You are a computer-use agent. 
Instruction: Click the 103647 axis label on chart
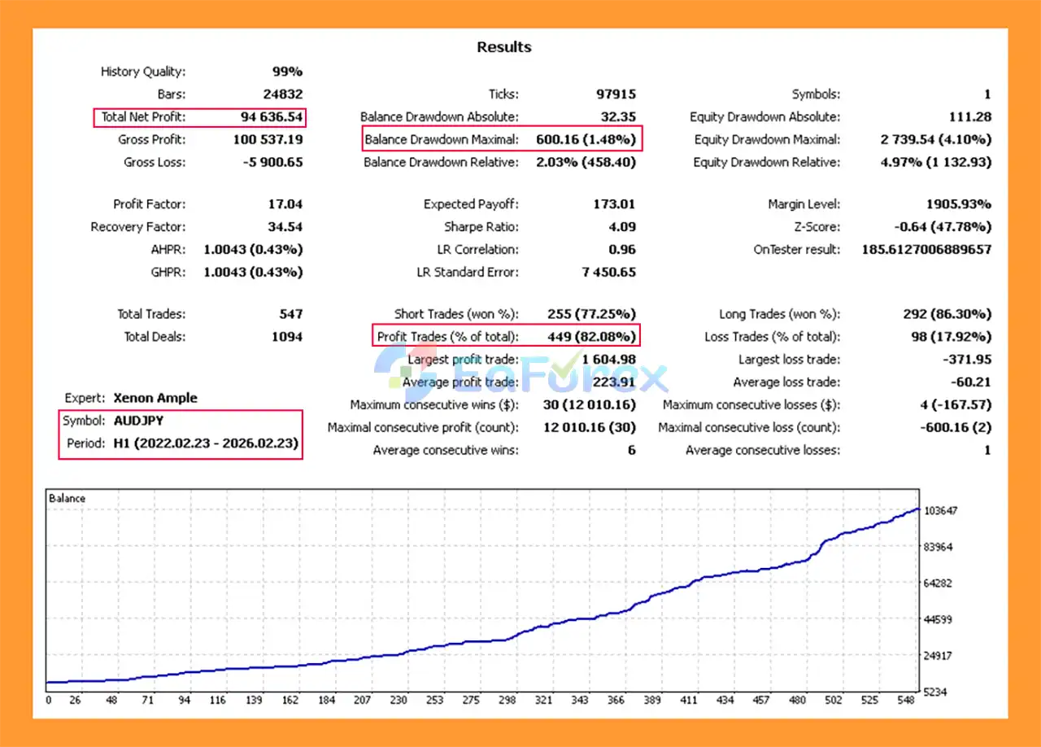pos(941,511)
